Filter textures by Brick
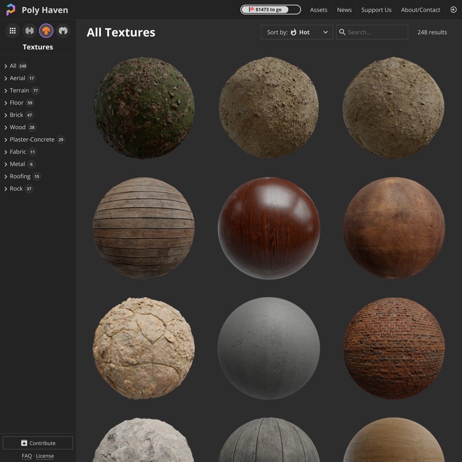Image resolution: width=462 pixels, height=462 pixels. pyautogui.click(x=16, y=115)
